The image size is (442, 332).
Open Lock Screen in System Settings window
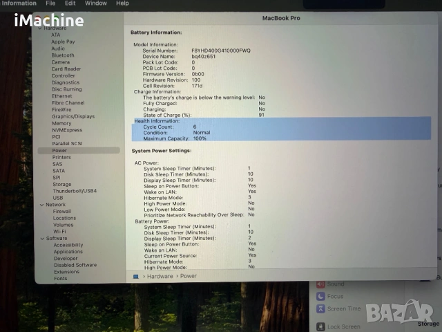tap(344, 327)
